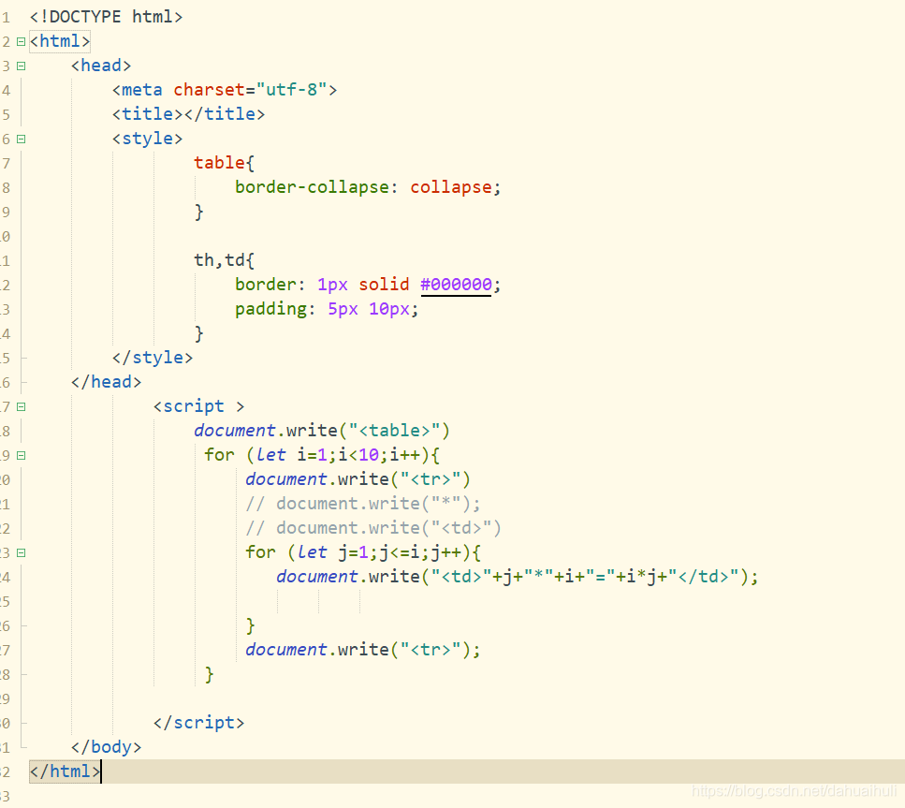
Task: Click commented document.write("<td>") line
Action: (x=372, y=528)
